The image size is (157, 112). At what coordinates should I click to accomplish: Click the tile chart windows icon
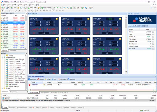[x=71, y=8]
